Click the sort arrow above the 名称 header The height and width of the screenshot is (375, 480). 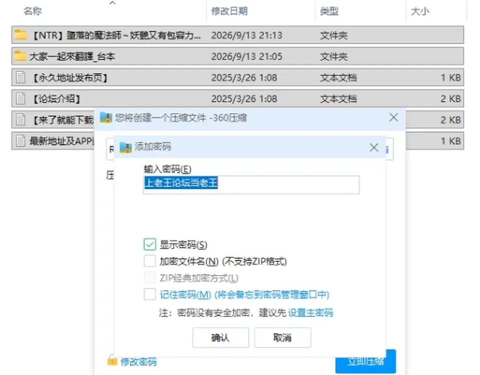[x=112, y=3]
